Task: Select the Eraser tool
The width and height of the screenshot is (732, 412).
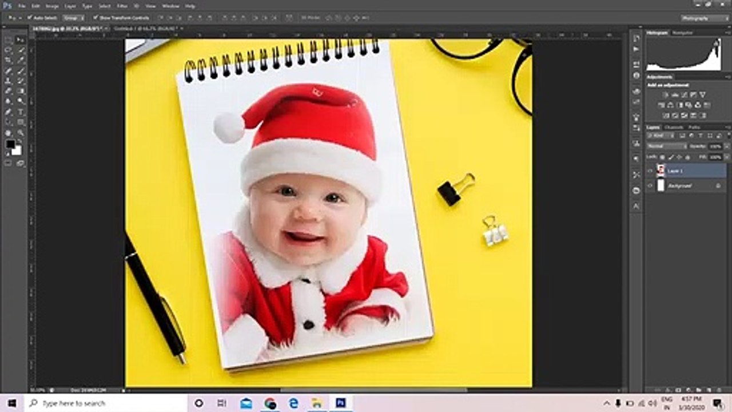Action: pyautogui.click(x=8, y=90)
